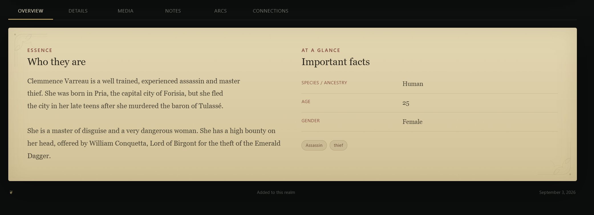594x215 pixels.
Task: Select the "Female" gender value
Action: point(412,122)
